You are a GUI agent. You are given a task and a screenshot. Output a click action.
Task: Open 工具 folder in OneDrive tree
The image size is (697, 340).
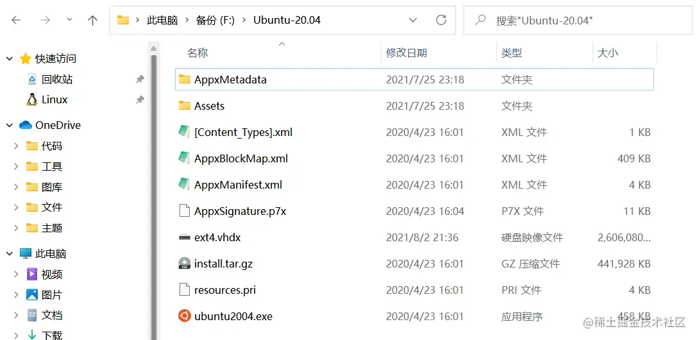[x=51, y=167]
